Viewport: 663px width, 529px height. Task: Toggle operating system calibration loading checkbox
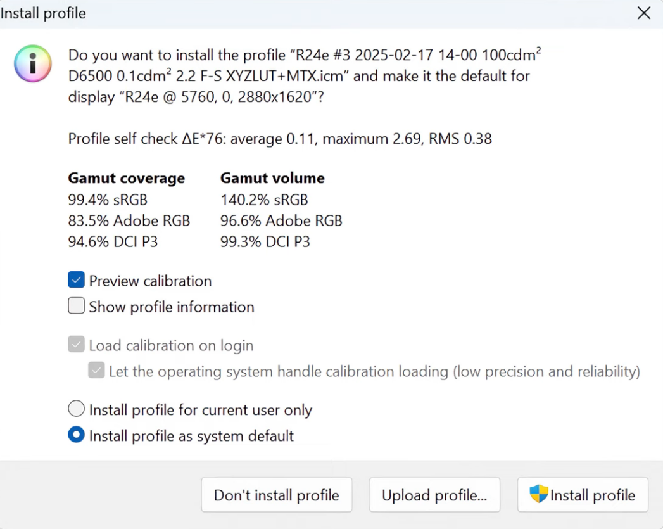97,371
